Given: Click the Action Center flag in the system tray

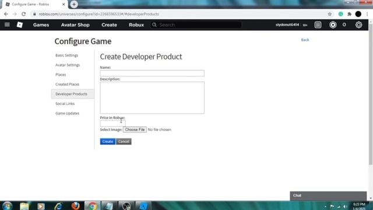Looking at the screenshot, I should pos(332,206).
